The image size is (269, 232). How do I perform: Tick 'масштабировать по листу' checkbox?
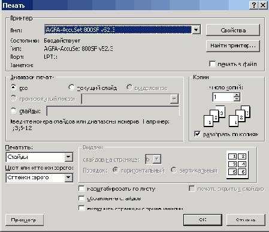[81, 188]
